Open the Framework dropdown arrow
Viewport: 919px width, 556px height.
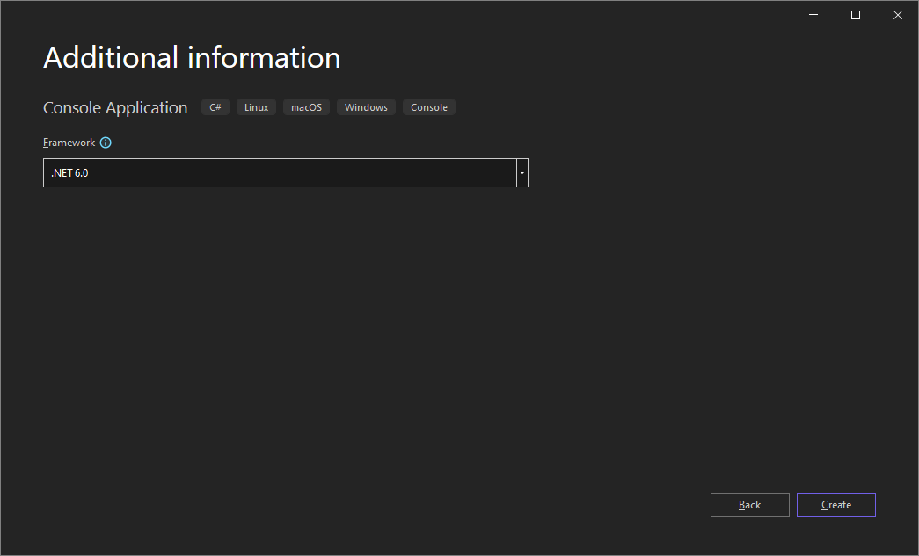[x=522, y=173]
